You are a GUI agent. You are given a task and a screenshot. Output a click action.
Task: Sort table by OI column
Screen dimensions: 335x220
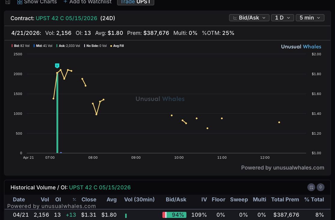58,200
